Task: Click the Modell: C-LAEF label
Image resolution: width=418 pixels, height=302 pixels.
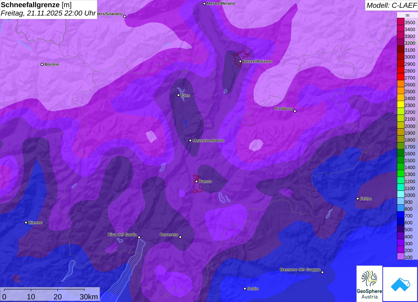Action: coord(391,5)
